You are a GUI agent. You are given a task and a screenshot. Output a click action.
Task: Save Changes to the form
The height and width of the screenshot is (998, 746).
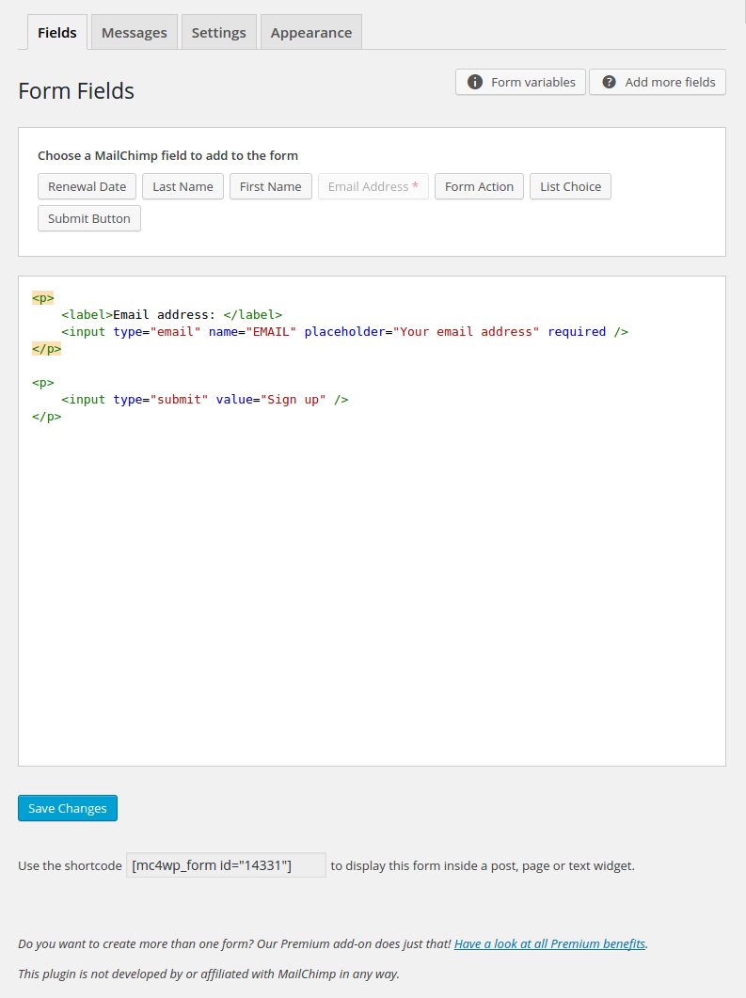point(67,808)
